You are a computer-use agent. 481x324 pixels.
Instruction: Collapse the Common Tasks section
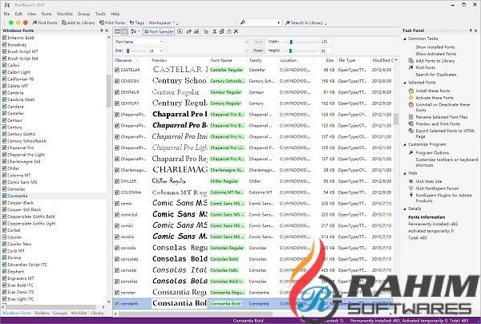coord(405,38)
